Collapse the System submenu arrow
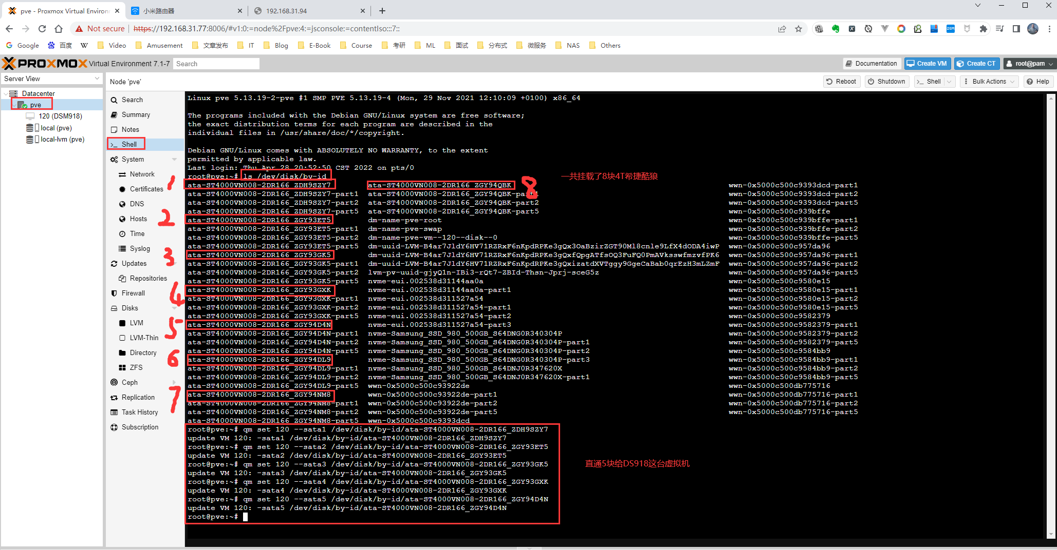 [175, 160]
